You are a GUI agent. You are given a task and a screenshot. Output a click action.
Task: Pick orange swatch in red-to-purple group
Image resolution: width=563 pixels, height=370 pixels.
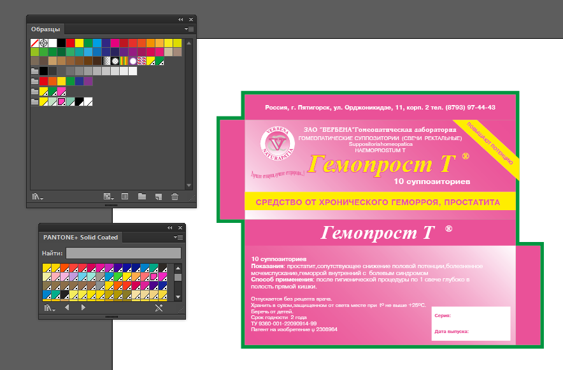(x=52, y=81)
